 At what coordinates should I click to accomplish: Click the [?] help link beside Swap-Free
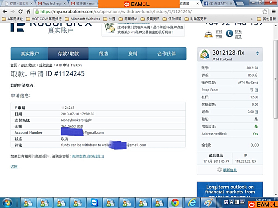(x=256, y=90)
